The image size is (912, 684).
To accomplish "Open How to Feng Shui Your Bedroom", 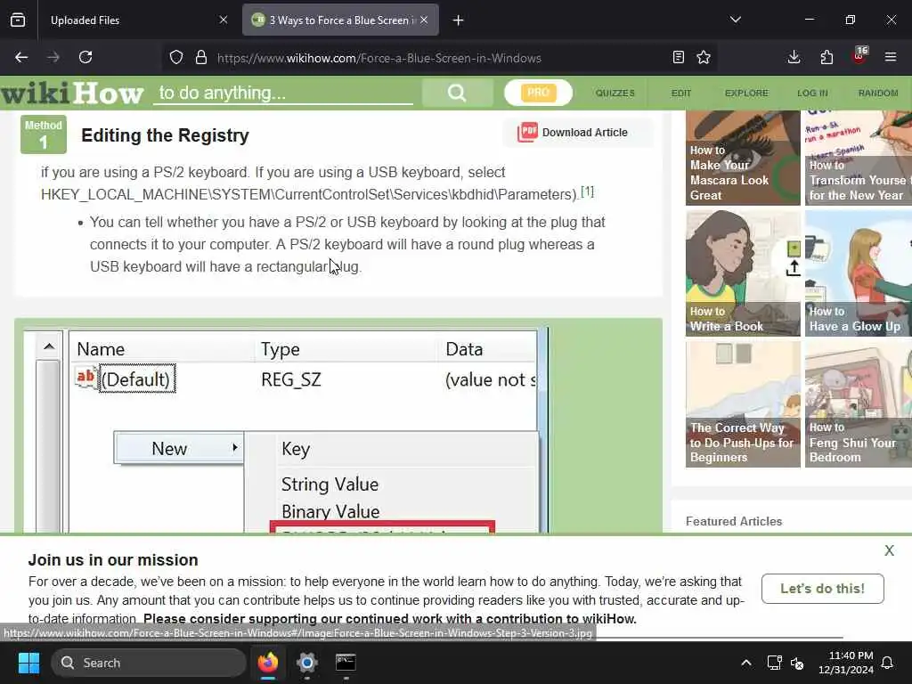I will pyautogui.click(x=859, y=404).
